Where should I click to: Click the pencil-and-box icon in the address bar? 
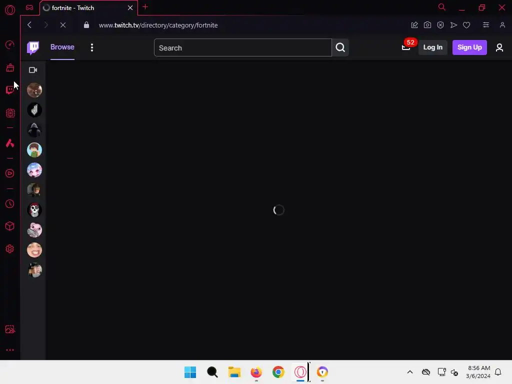[414, 25]
